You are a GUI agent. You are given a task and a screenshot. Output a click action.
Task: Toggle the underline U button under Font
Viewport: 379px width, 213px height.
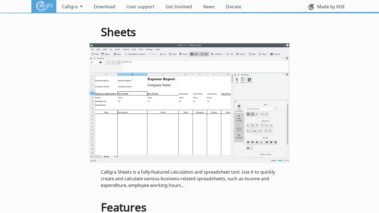point(257,114)
